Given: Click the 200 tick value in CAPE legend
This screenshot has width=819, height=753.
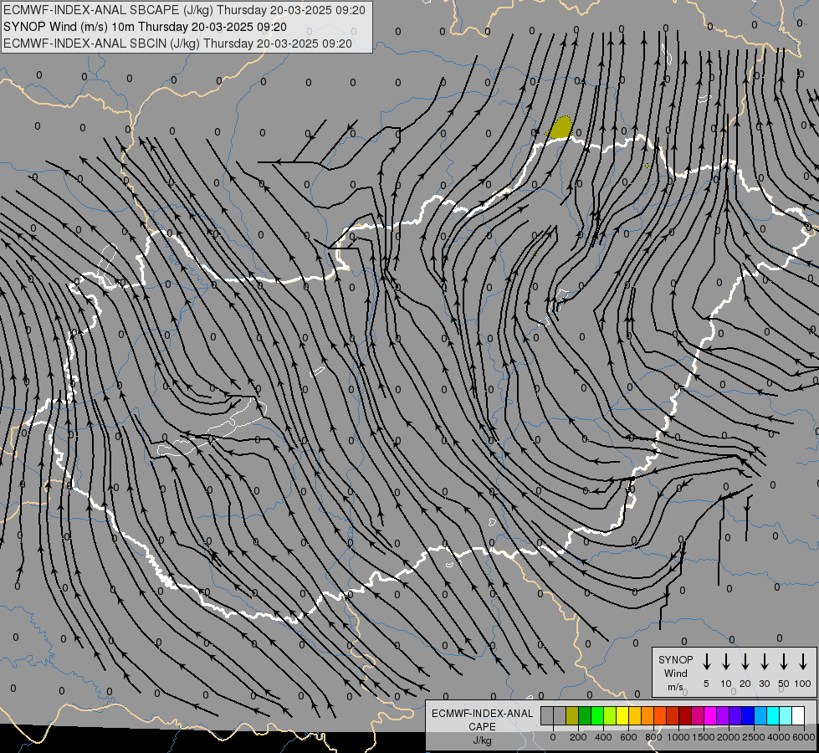Looking at the screenshot, I should click(578, 737).
